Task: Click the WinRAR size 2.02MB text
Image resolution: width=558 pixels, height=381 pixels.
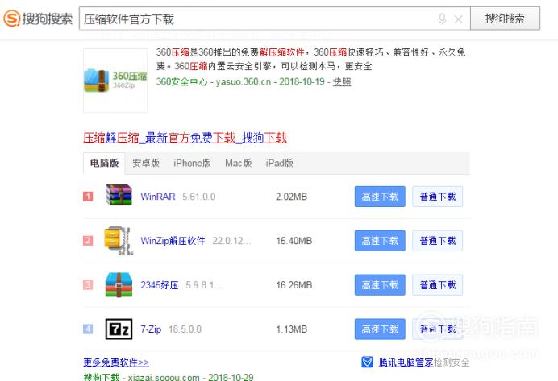Action: tap(291, 197)
